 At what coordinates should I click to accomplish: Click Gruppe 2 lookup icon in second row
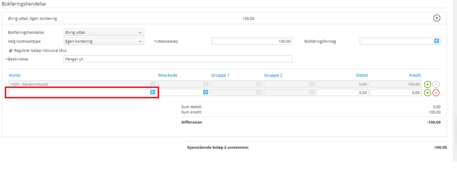coord(312,93)
